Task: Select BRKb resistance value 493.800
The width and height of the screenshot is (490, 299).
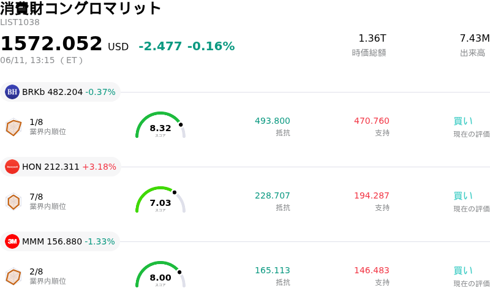Action: tap(272, 121)
